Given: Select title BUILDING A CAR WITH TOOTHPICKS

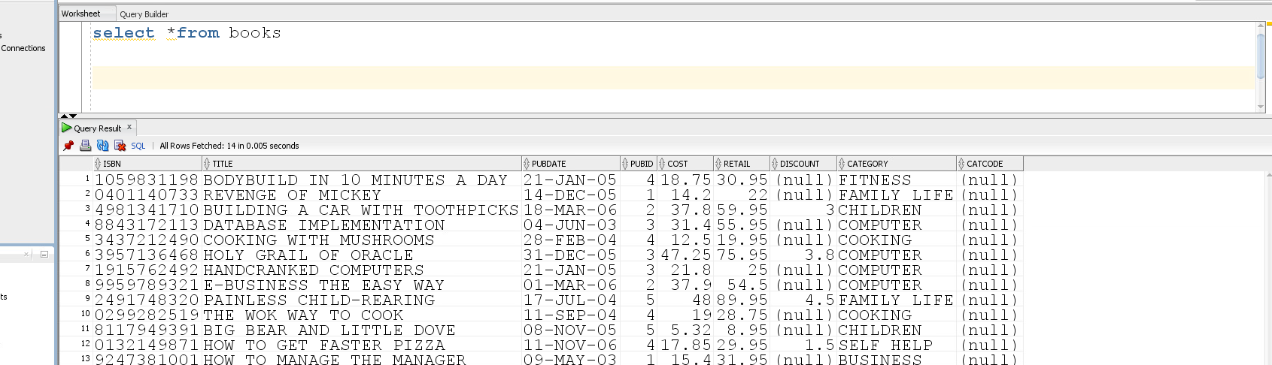Looking at the screenshot, I should click(361, 210).
